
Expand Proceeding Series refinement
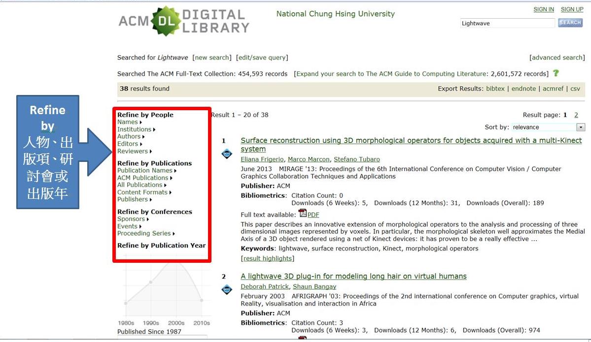point(146,233)
